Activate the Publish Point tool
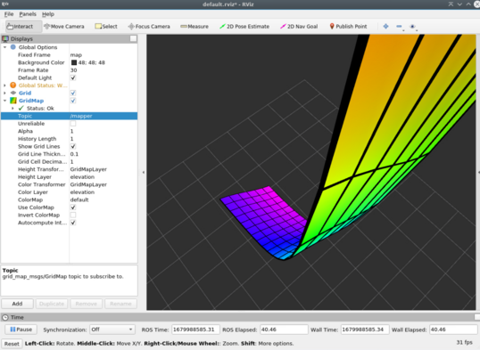This screenshot has width=480, height=350. 348,27
